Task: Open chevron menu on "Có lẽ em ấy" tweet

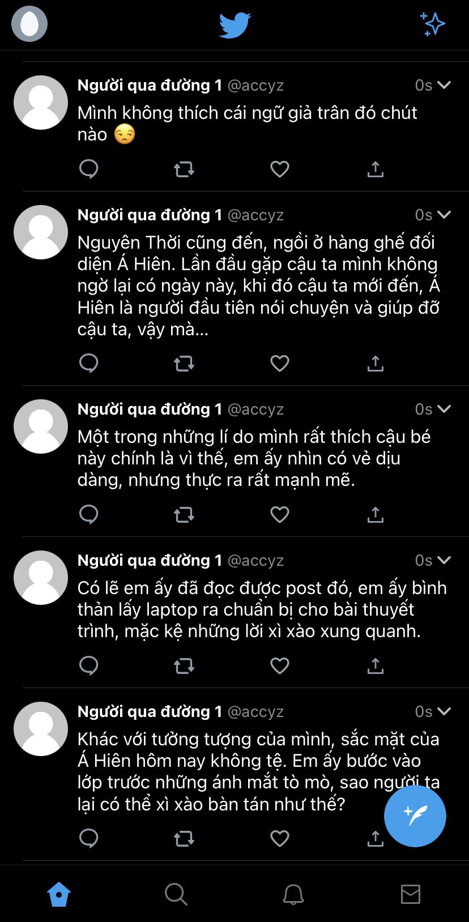Action: [444, 560]
